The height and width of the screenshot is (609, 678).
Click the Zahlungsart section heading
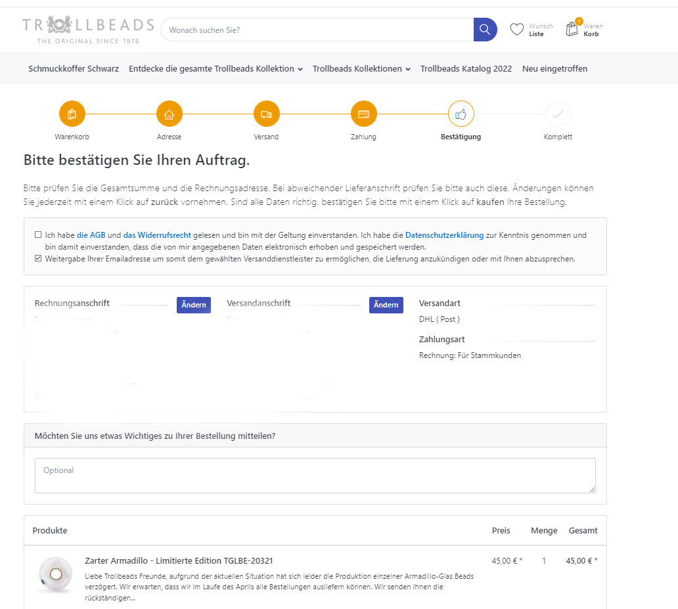(442, 340)
